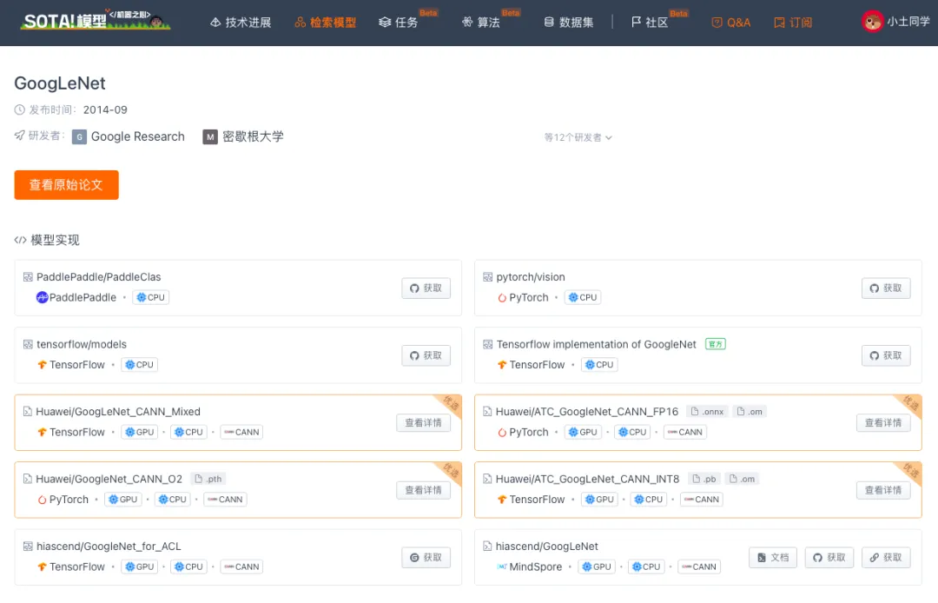Click the 查看原始论文 button
The height and width of the screenshot is (603, 938).
(66, 185)
